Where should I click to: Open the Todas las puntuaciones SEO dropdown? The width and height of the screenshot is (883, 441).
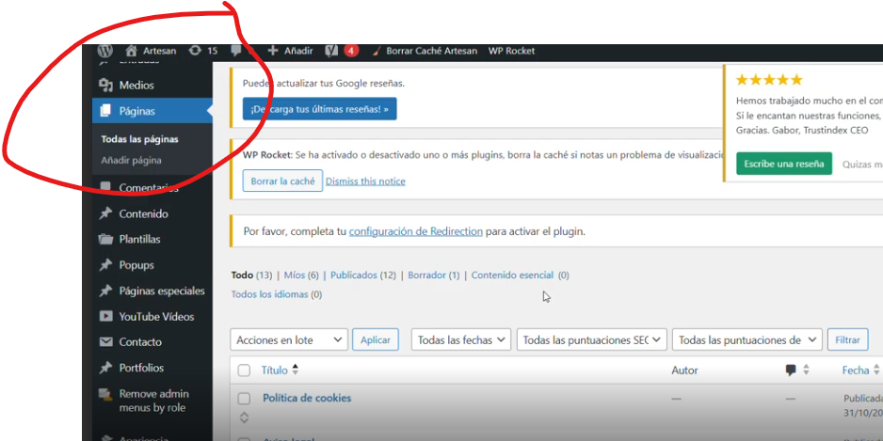point(591,340)
